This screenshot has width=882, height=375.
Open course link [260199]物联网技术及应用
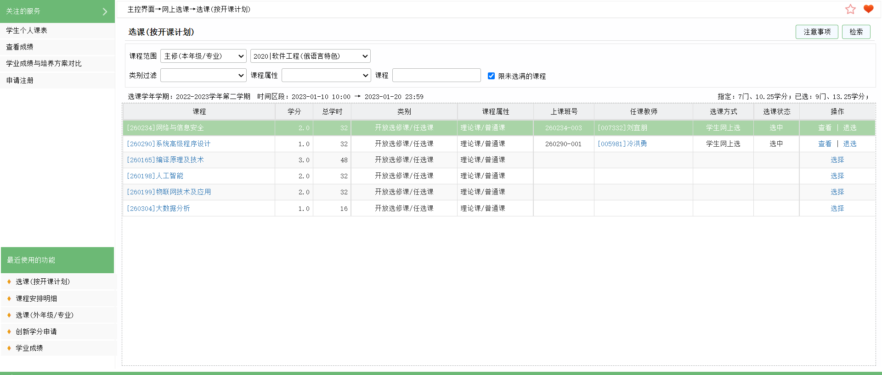pyautogui.click(x=169, y=192)
